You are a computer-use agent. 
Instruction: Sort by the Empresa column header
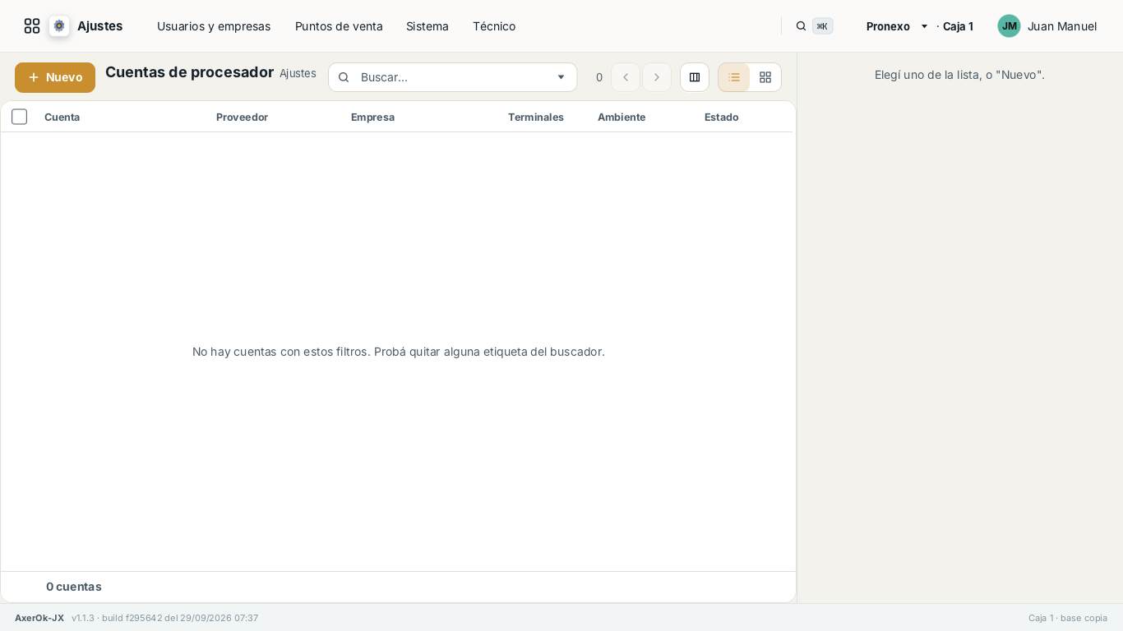[x=372, y=117]
